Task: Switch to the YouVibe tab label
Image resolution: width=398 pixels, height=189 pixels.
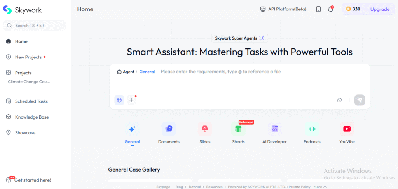Action: pos(347,142)
